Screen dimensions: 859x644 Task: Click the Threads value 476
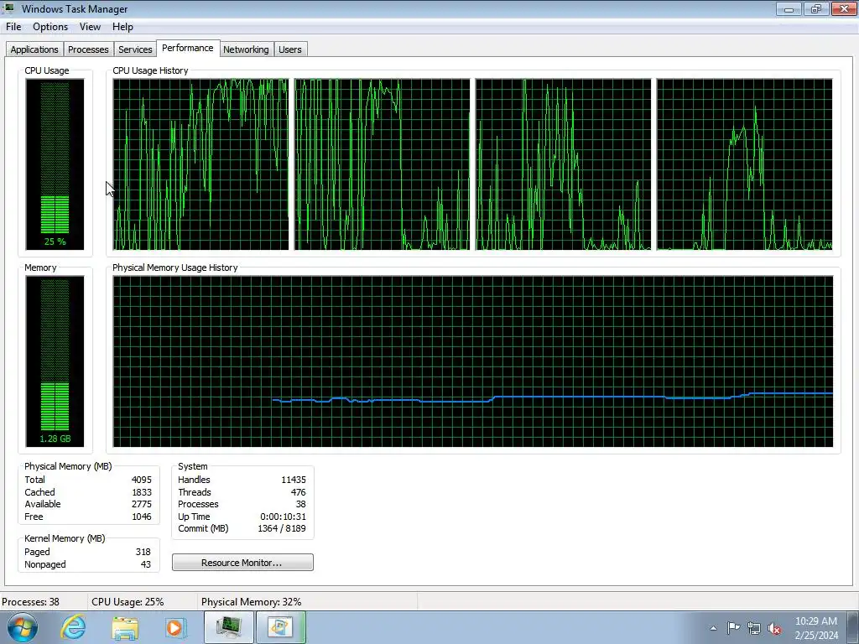point(299,492)
